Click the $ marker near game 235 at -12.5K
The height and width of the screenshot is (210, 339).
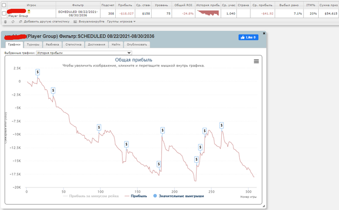coord(200,147)
